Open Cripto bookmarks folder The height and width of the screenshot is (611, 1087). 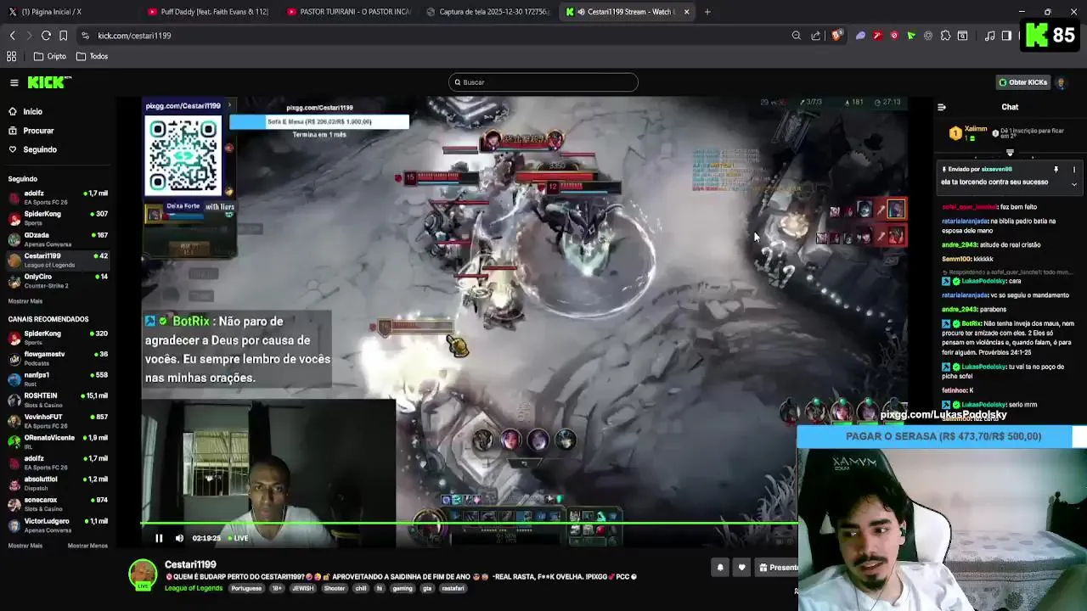50,56
